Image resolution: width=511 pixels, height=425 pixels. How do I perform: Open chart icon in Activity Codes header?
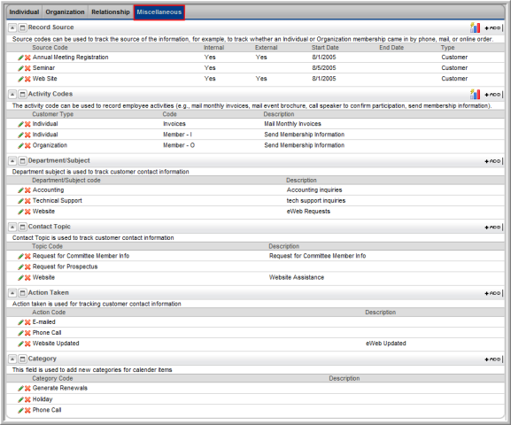(475, 94)
